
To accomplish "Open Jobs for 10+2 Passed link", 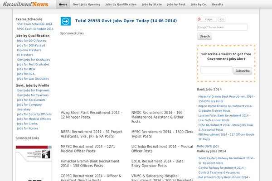I will point(32,41).
